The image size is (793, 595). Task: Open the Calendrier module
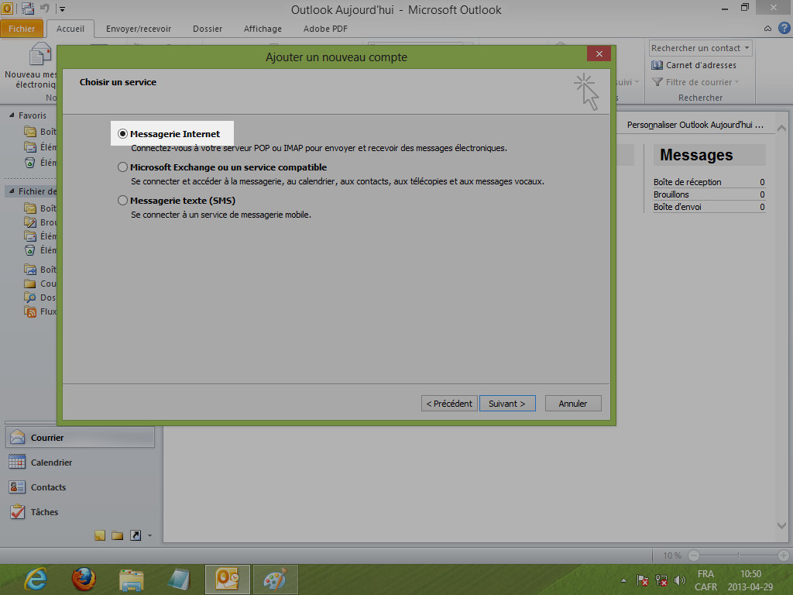tap(80, 463)
